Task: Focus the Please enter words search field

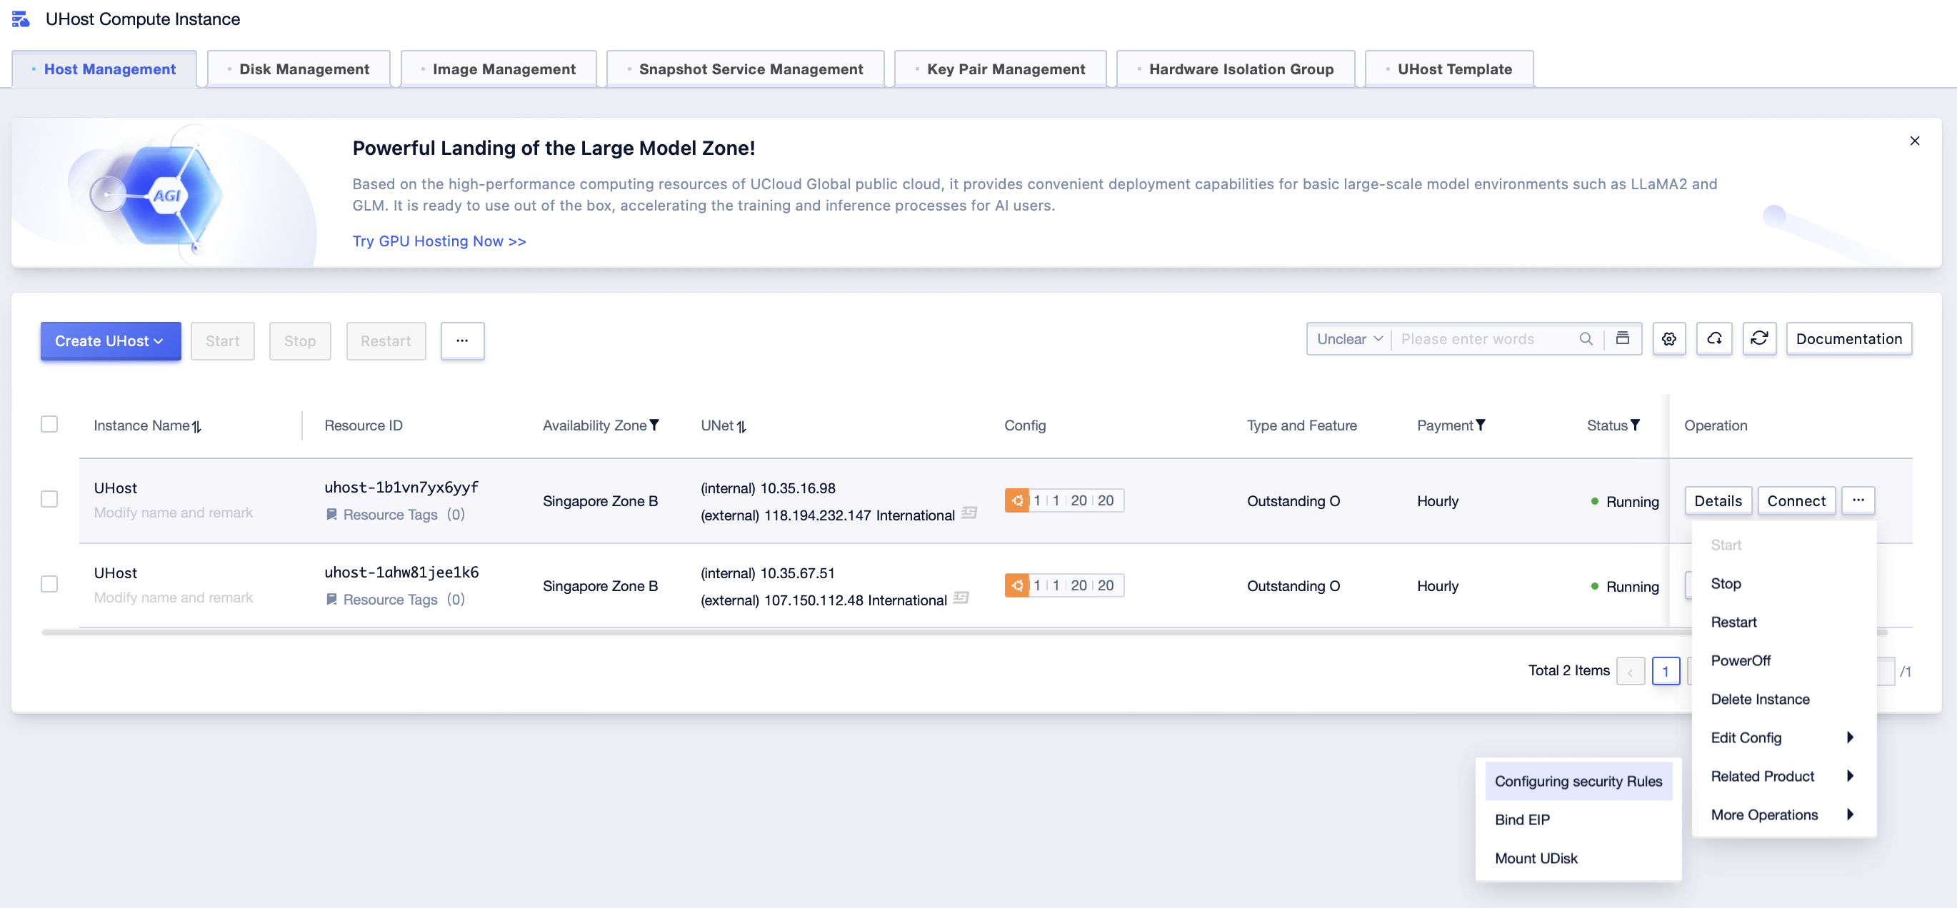Action: coord(1485,338)
